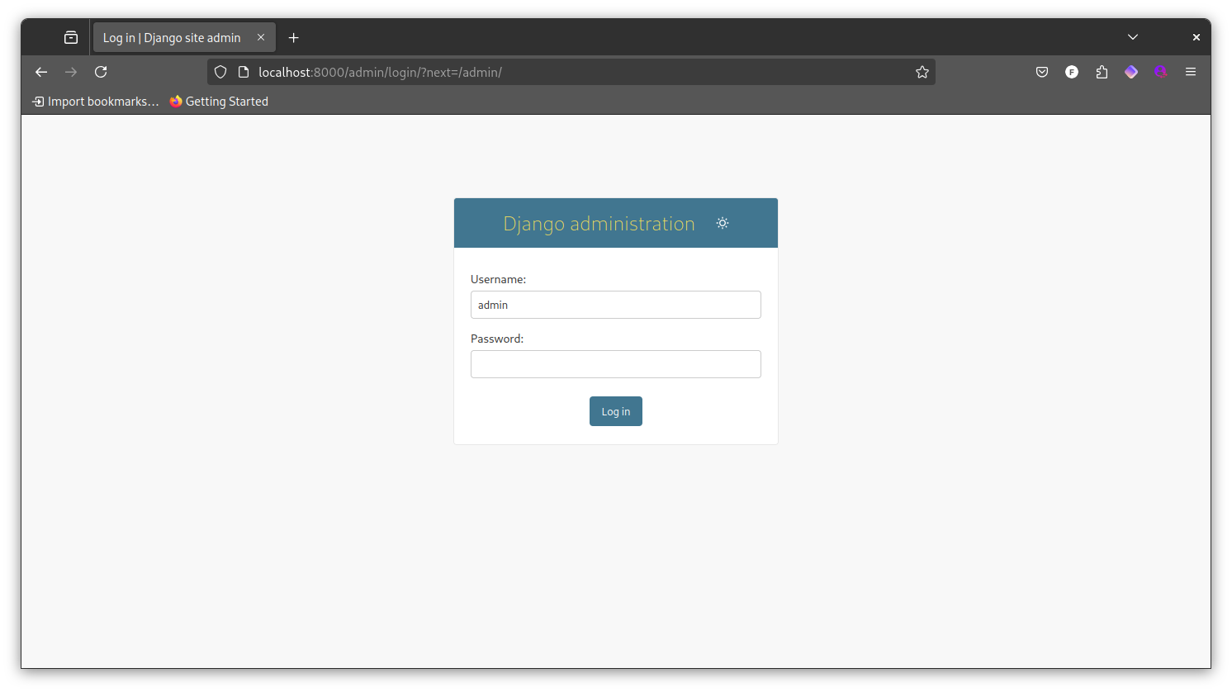The width and height of the screenshot is (1232, 692).
Task: Click the Import bookmarks… toolbar item
Action: (95, 102)
